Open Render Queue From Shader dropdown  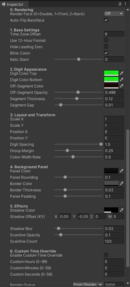point(88,284)
